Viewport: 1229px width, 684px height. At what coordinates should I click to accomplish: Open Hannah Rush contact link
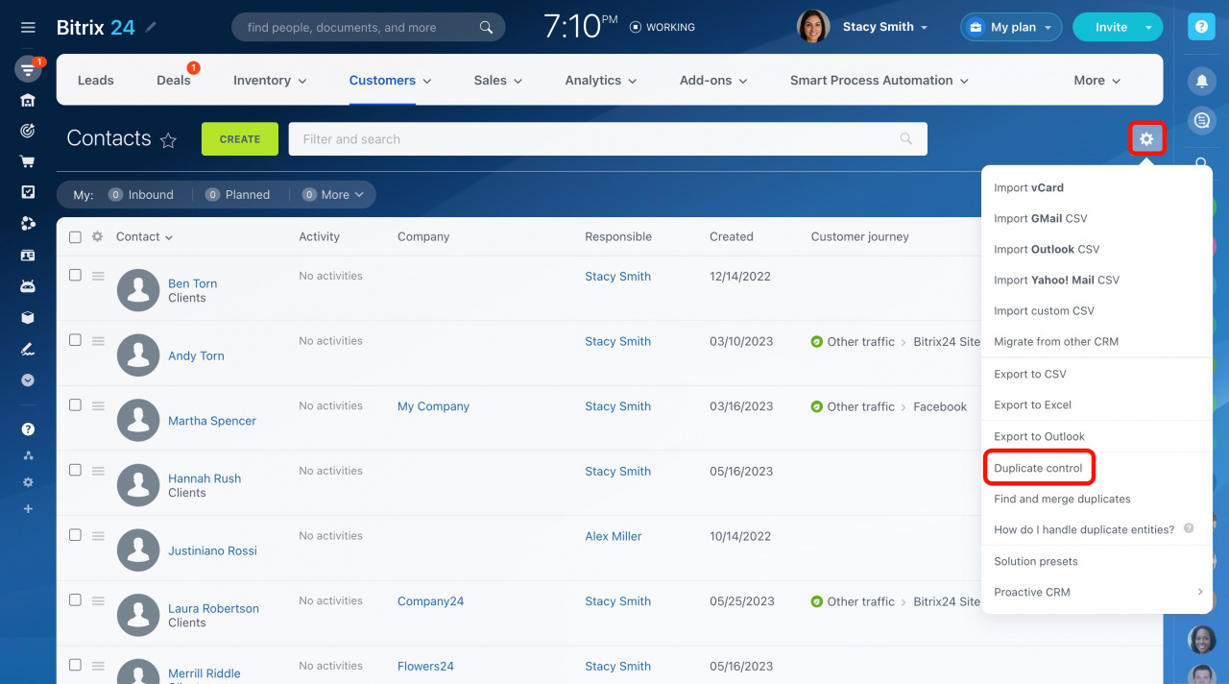point(205,478)
